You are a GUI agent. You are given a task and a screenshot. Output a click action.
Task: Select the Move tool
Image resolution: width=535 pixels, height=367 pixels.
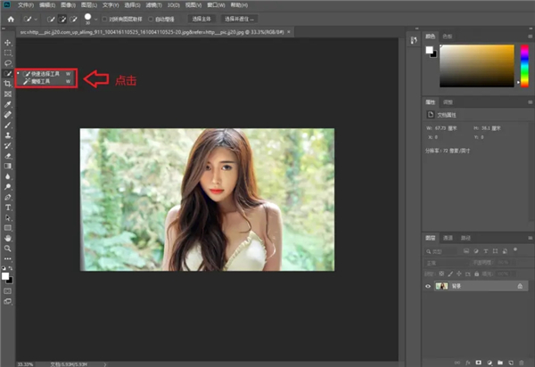click(x=7, y=43)
